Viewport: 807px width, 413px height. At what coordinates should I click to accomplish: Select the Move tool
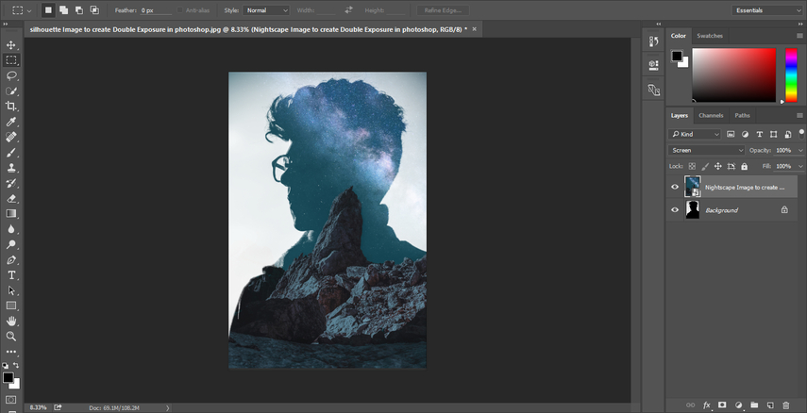coord(10,44)
